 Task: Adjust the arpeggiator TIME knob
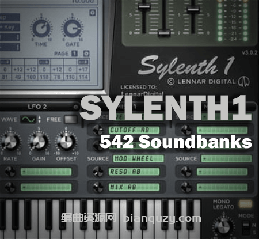click(x=41, y=28)
